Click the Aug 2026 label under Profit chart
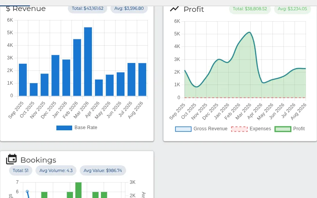The height and width of the screenshot is (198, 317). pos(298,111)
